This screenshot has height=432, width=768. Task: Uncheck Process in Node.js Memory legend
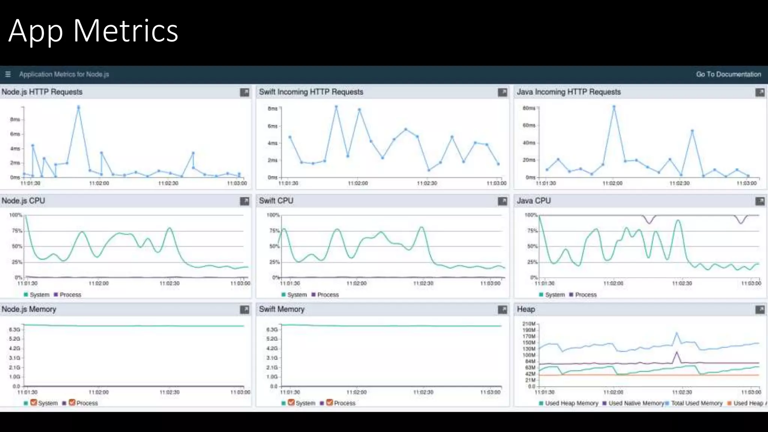(x=72, y=402)
